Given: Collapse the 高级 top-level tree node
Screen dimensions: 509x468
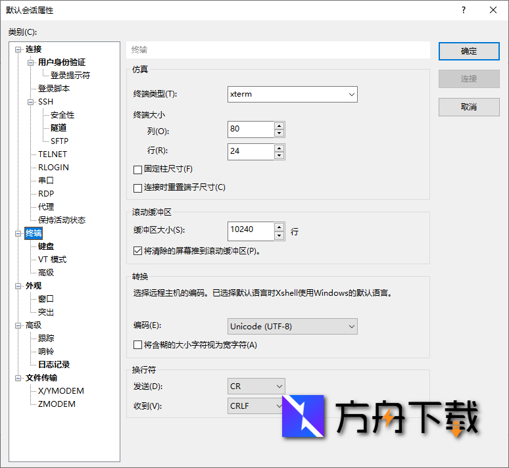Looking at the screenshot, I should click(x=18, y=325).
